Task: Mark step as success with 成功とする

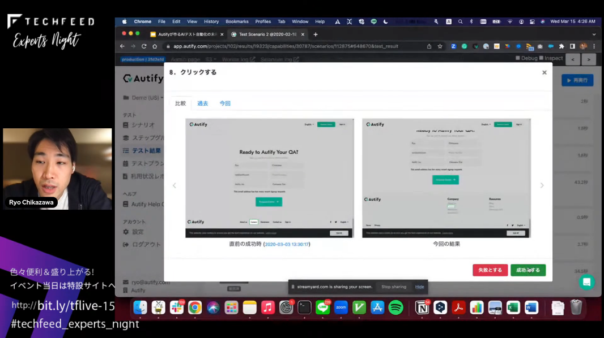Action: tap(528, 270)
